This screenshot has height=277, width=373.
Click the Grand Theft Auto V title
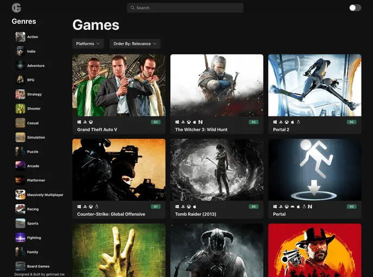click(x=97, y=130)
